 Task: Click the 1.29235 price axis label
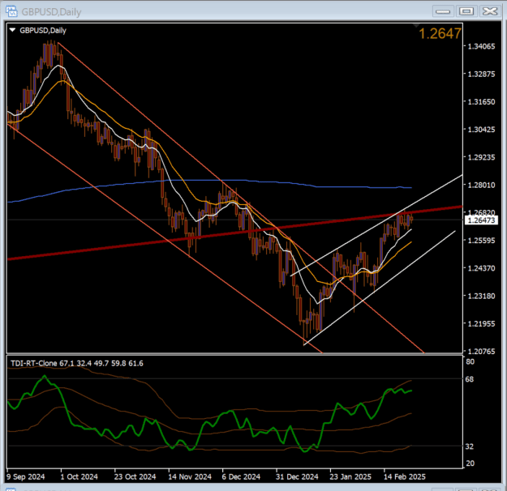482,157
